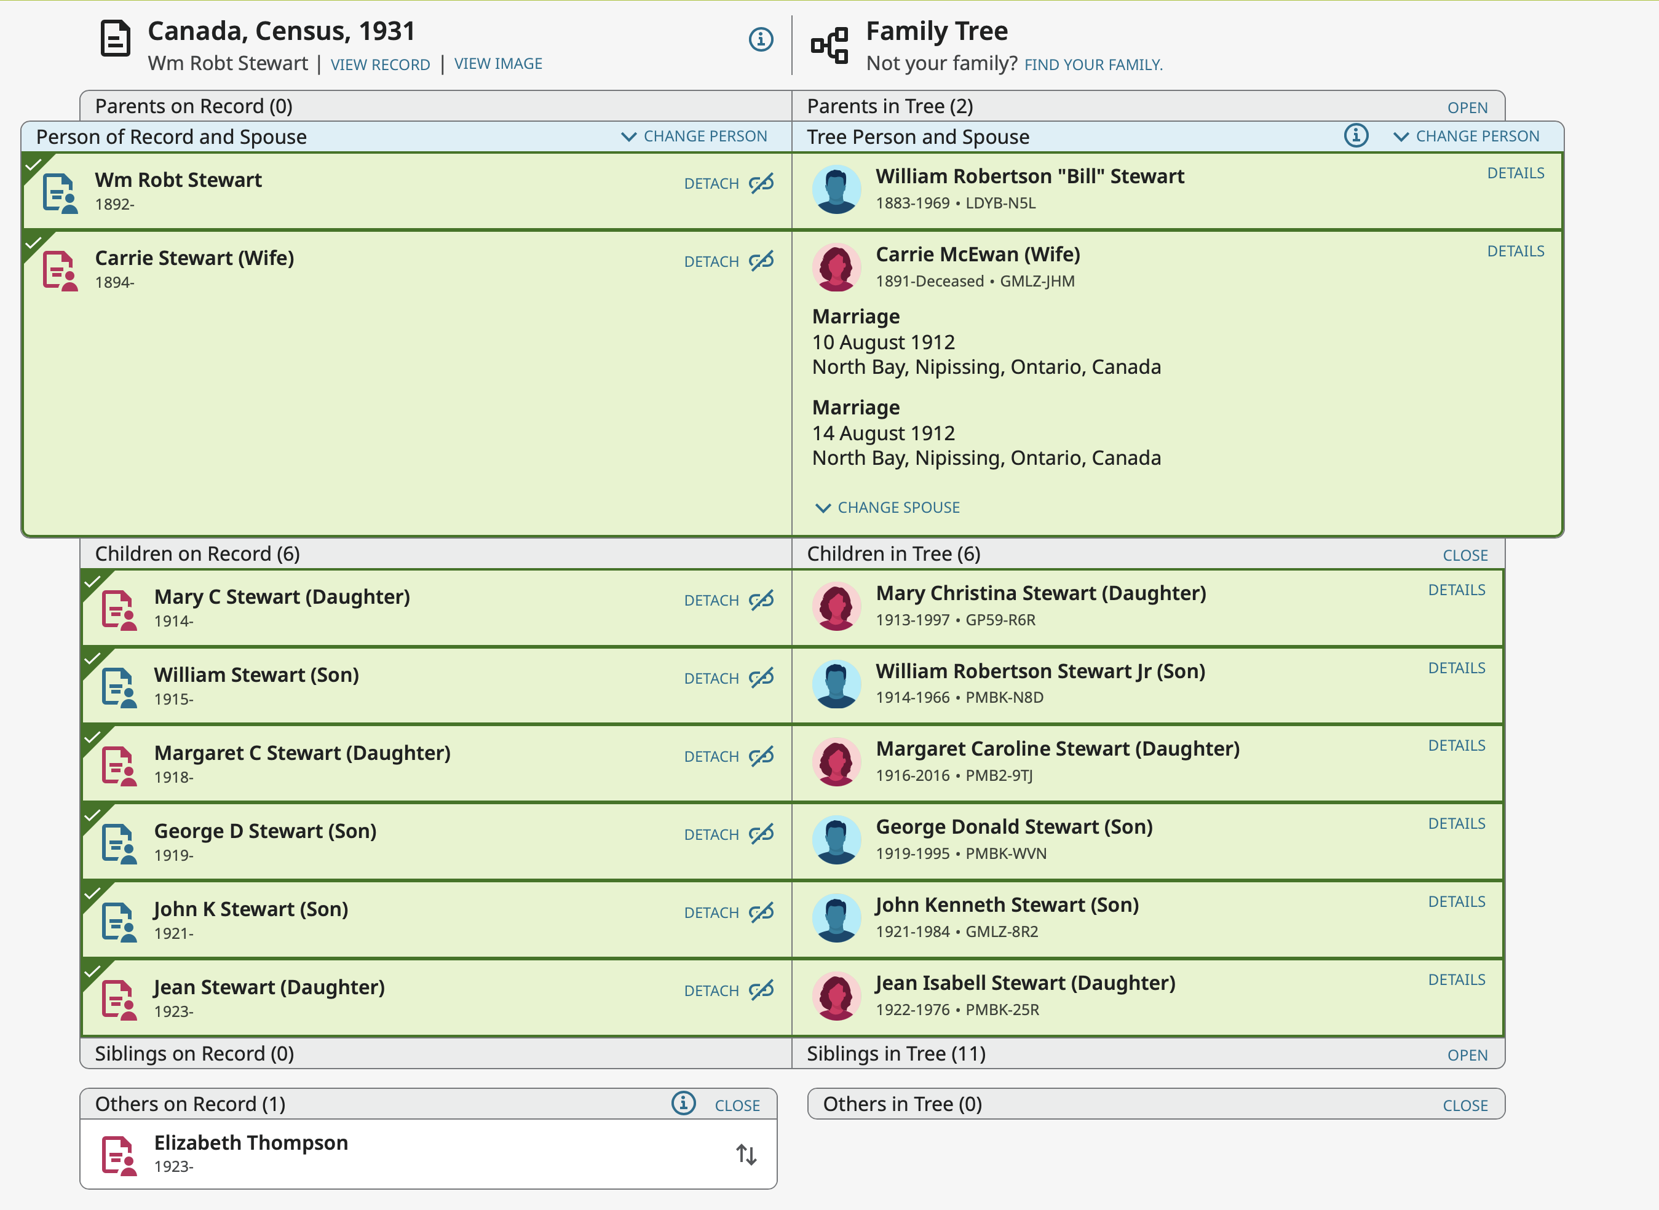Click Carrie McEwan's portrait avatar
Viewport: 1659px width, 1210px height.
pos(836,267)
